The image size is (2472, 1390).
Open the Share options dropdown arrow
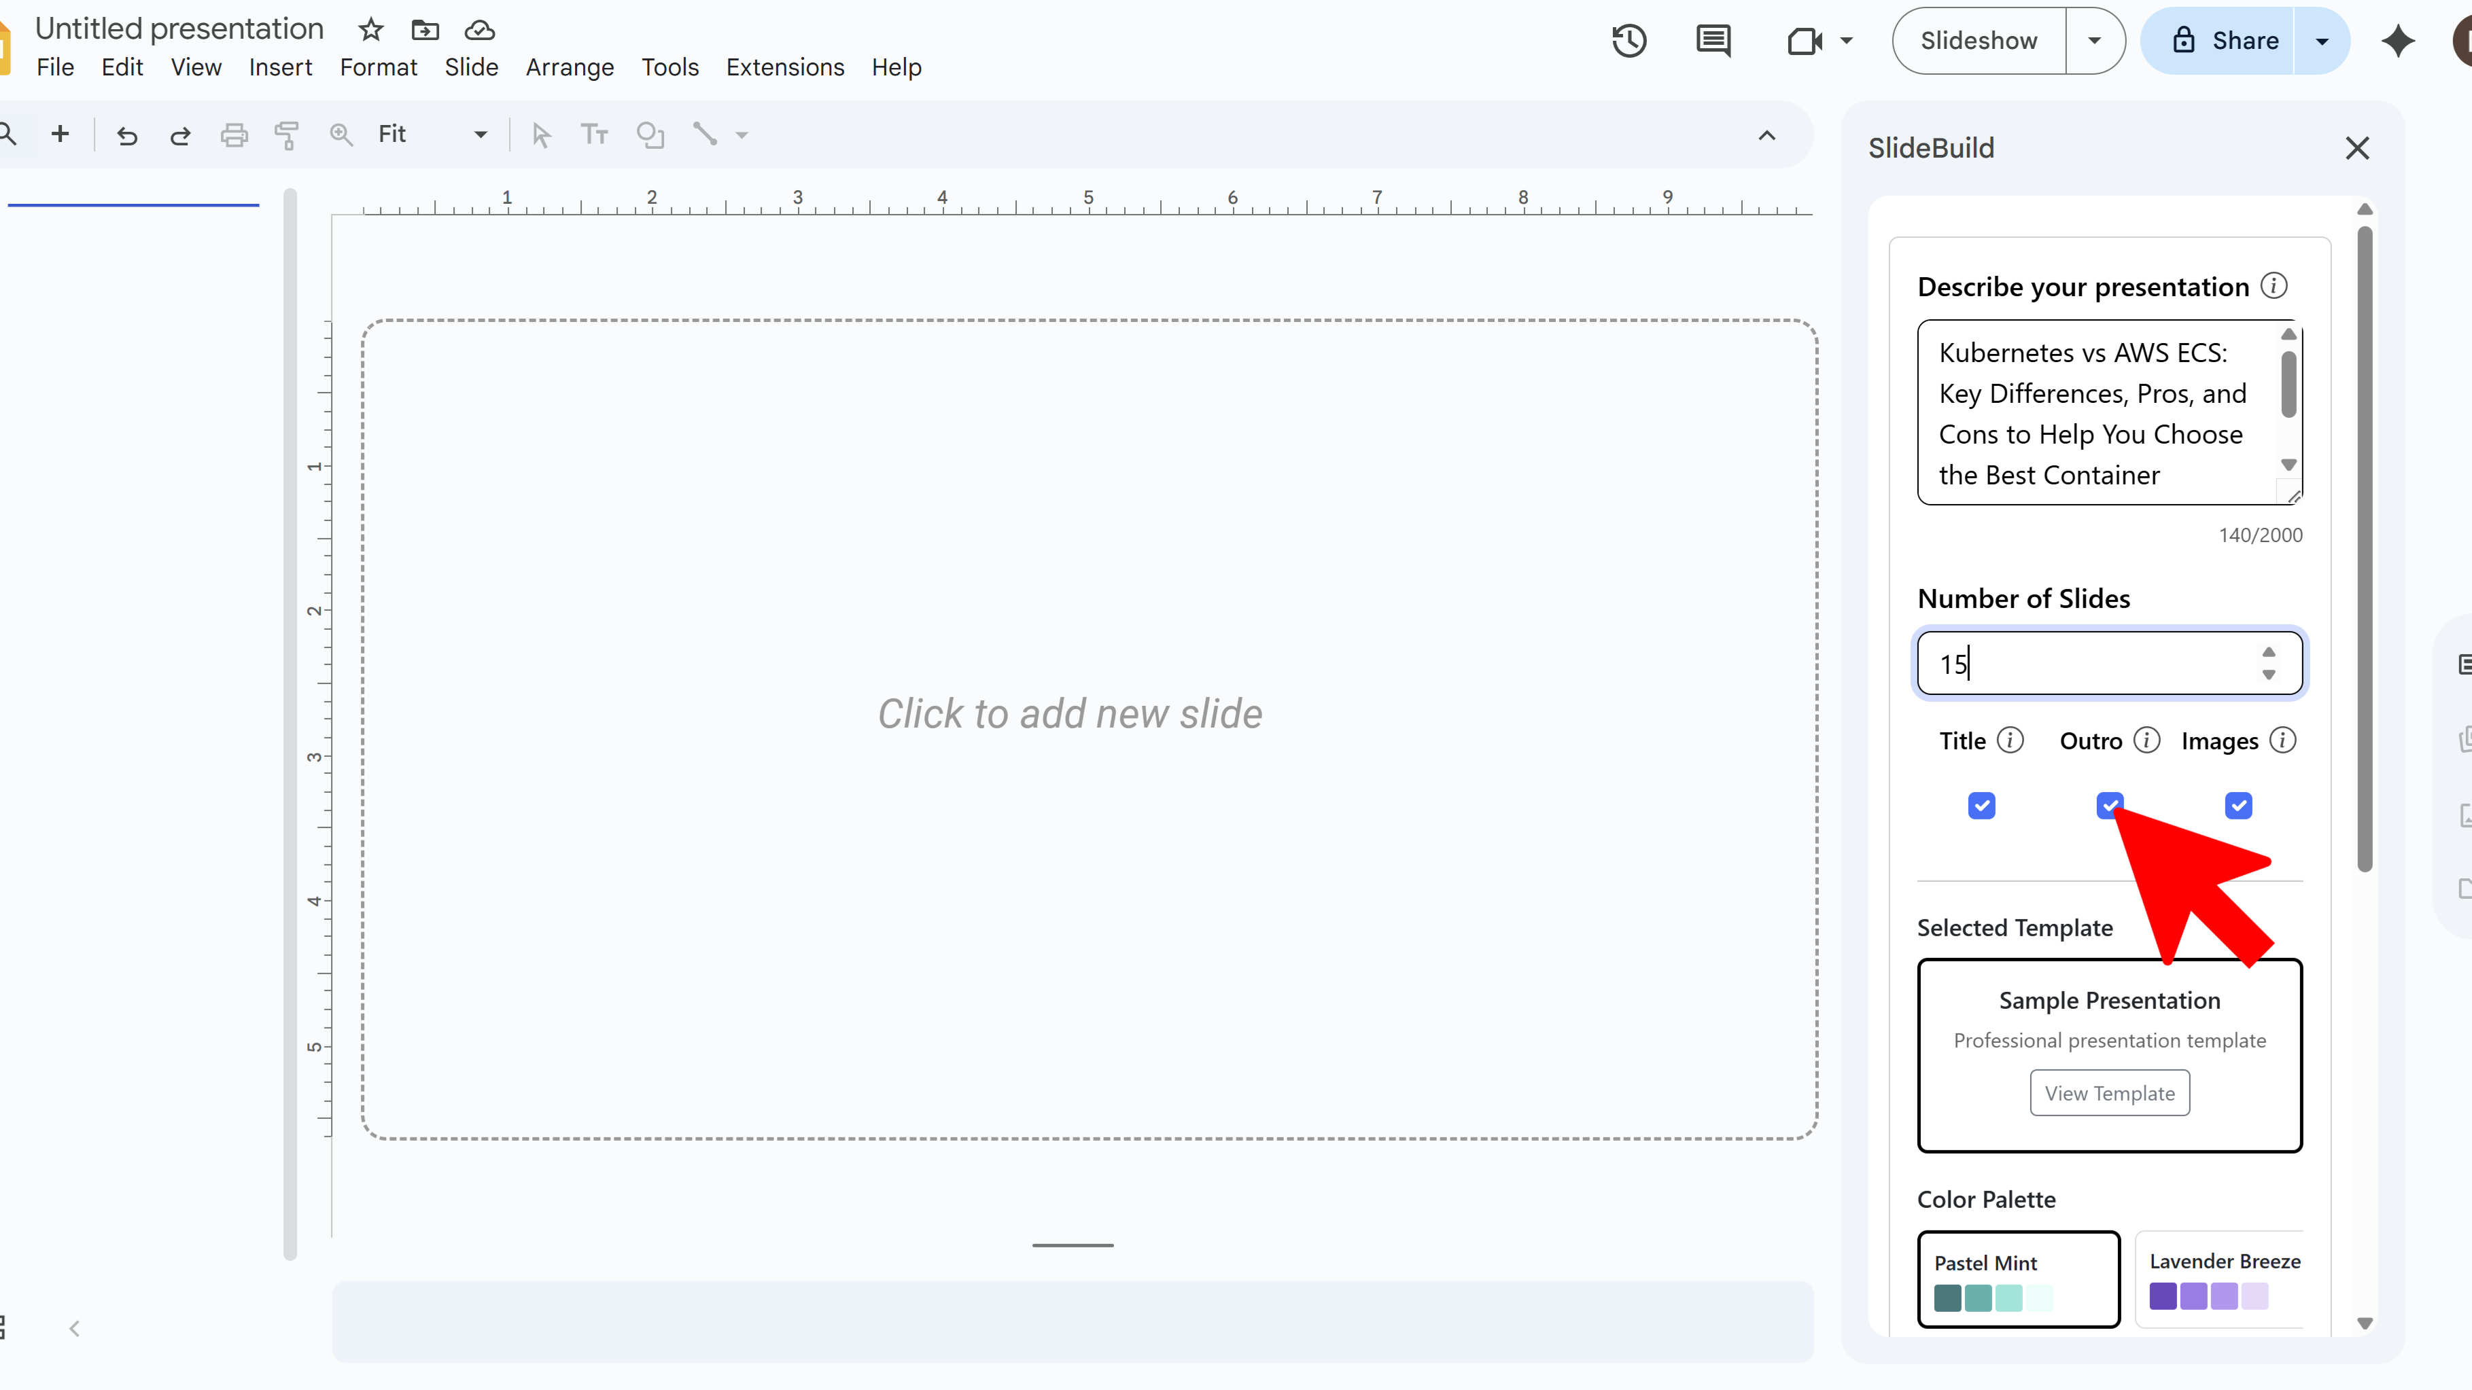pos(2322,41)
